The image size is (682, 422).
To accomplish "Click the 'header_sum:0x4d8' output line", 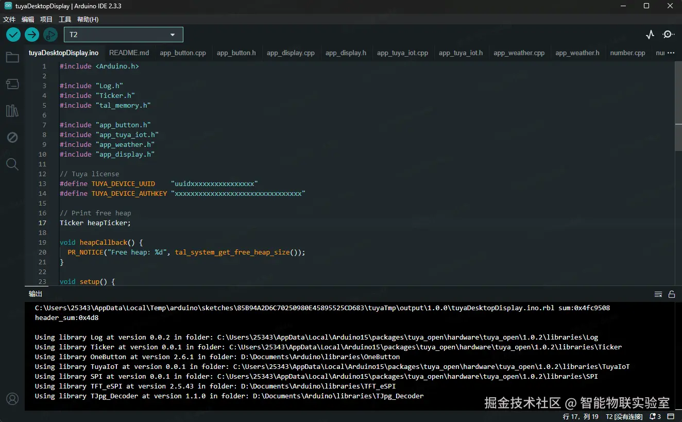I will click(66, 317).
